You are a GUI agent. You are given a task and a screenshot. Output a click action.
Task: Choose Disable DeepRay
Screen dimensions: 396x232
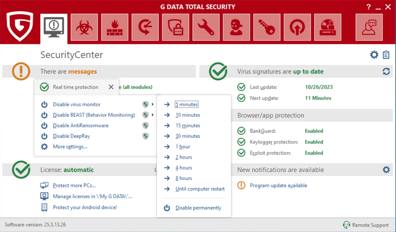click(x=71, y=136)
